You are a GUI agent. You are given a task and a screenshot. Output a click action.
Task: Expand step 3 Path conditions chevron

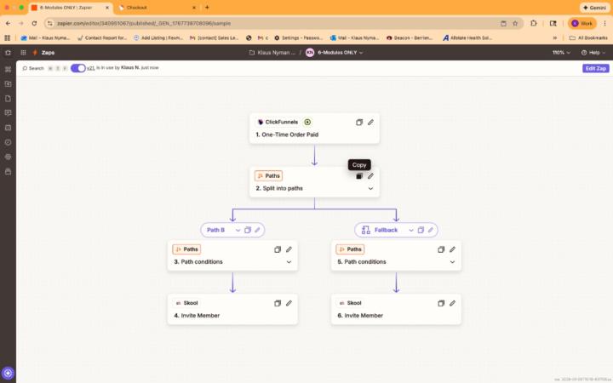pos(289,262)
